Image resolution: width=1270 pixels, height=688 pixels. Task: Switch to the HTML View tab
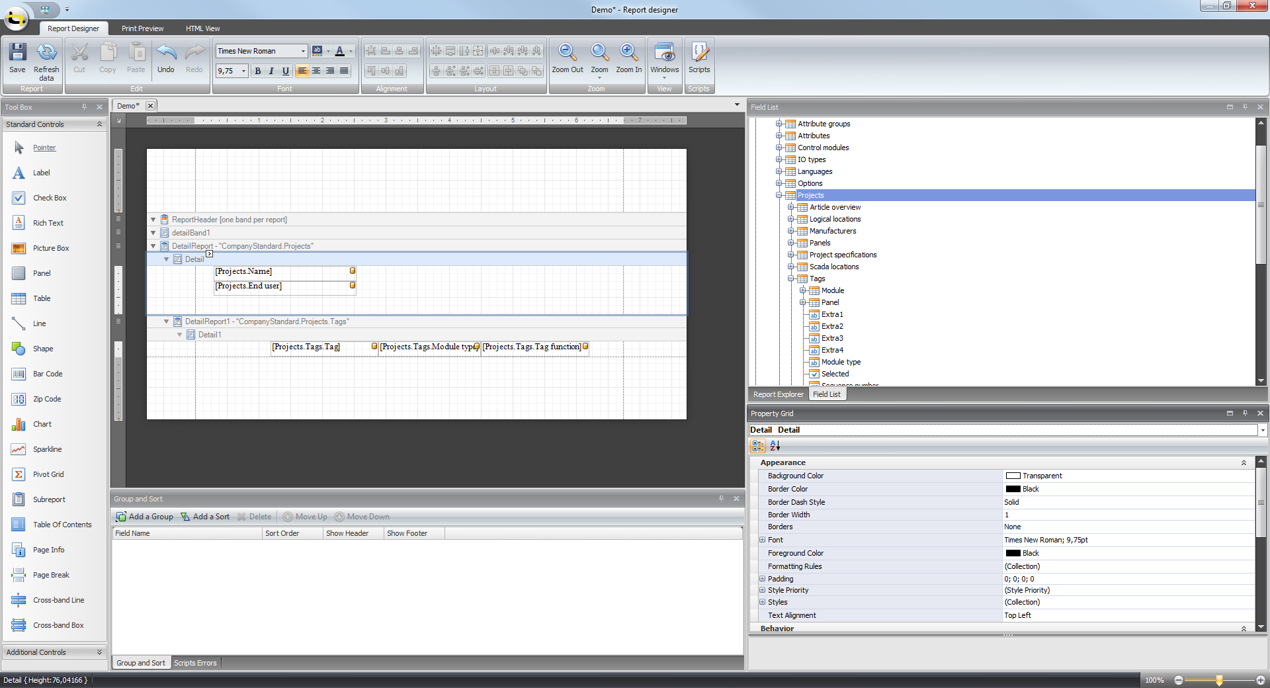[x=202, y=28]
